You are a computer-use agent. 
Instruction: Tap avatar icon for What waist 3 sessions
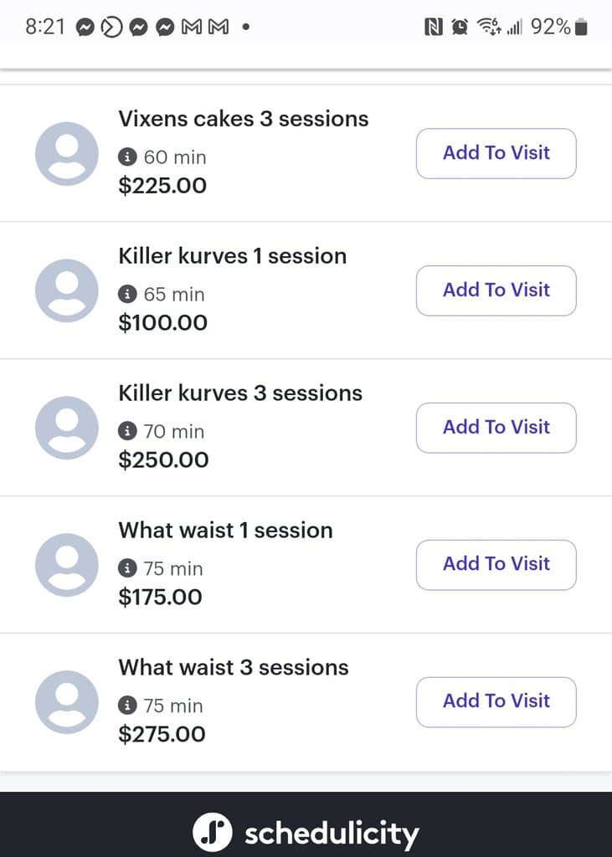click(x=67, y=703)
